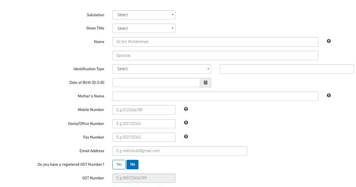This screenshot has width=356, height=187.
Task: Select Yes for registered GST Number
Action: [119, 165]
